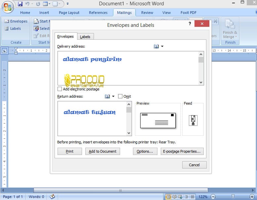Click Add to Document button
The image size is (257, 200).
[x=103, y=151]
